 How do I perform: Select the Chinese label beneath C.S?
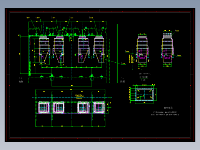tap(21, 82)
